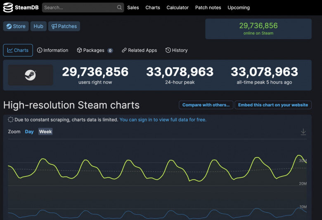Set chart zoom to Day
322x220 pixels.
29,132
